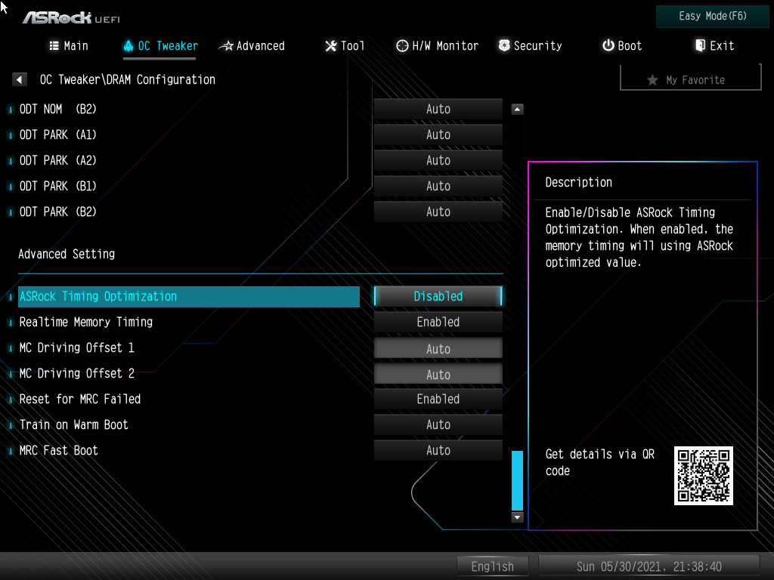Click the Tool wrench icon
The width and height of the screenshot is (774, 580).
(331, 46)
